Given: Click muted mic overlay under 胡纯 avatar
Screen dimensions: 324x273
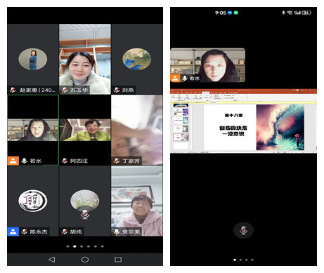Looking at the screenshot, I should (85, 214).
